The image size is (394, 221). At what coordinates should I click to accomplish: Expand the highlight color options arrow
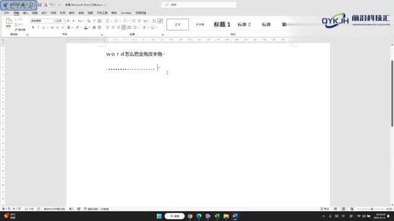[81, 28]
